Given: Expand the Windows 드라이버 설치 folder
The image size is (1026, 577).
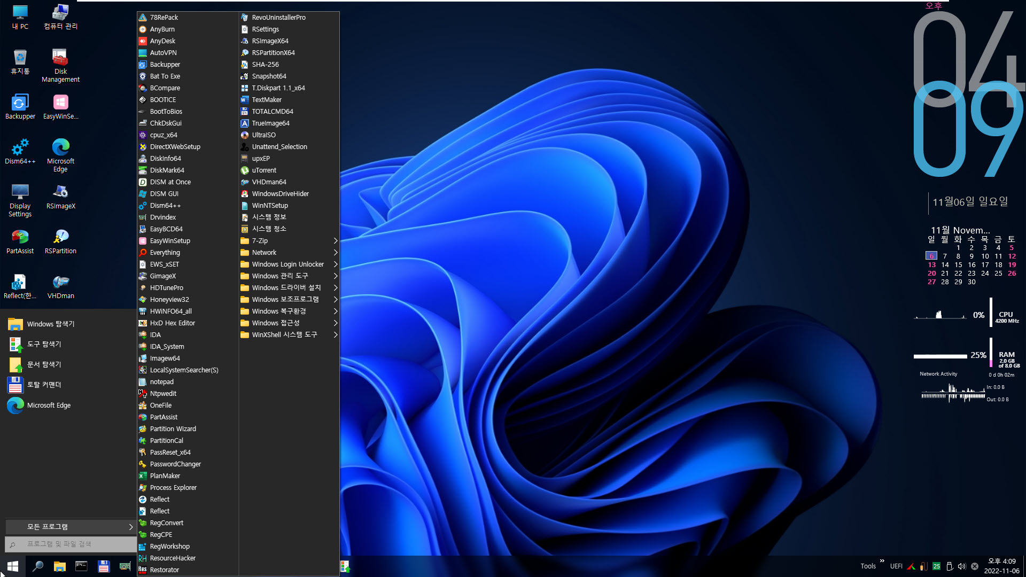Looking at the screenshot, I should 289,288.
